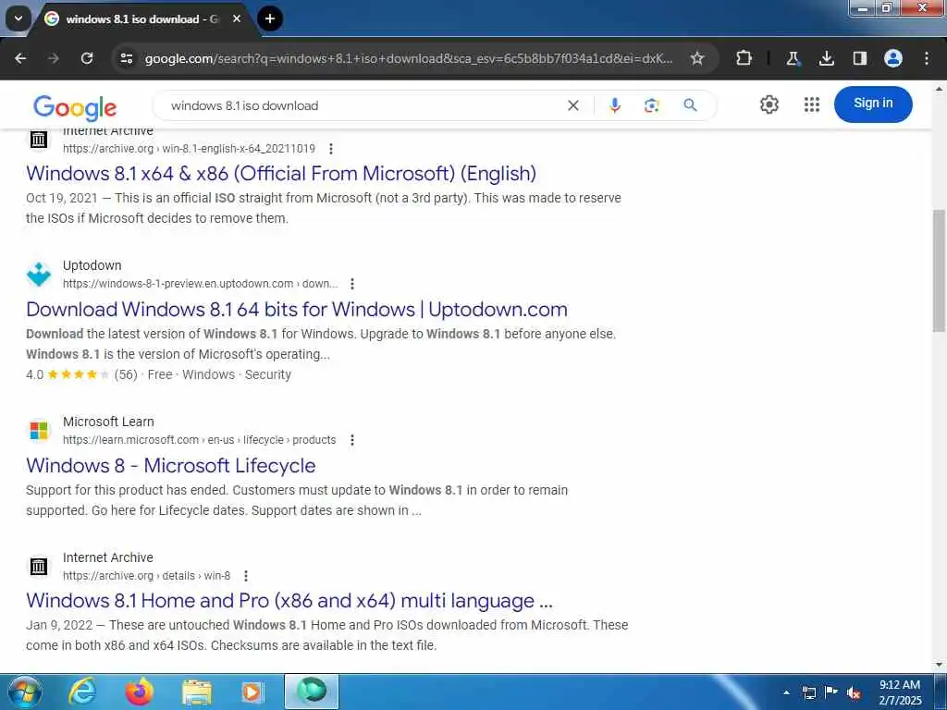Open Download Windows 8.1 64 bits Uptodown link
The image size is (947, 710).
point(297,309)
